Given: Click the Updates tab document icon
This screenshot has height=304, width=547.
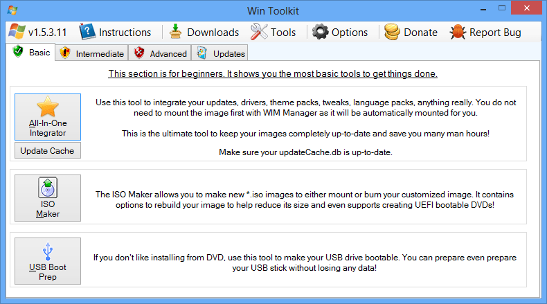Looking at the screenshot, I should pyautogui.click(x=201, y=53).
